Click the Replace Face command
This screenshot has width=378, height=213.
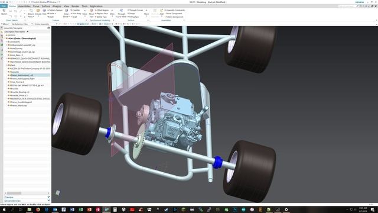click(102, 14)
